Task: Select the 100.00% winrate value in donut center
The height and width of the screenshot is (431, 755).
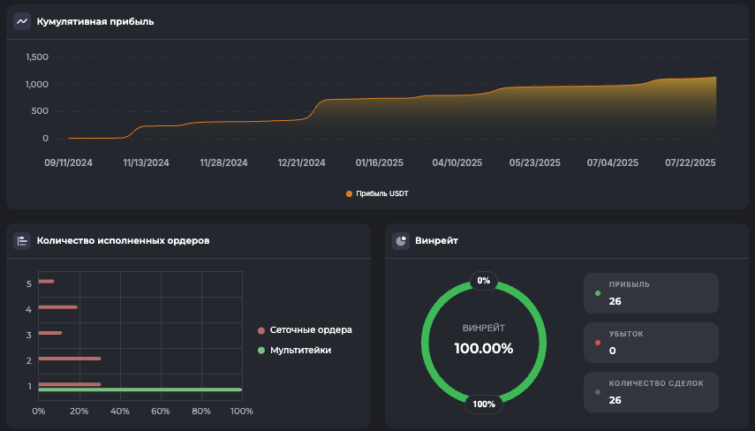Action: [x=483, y=348]
